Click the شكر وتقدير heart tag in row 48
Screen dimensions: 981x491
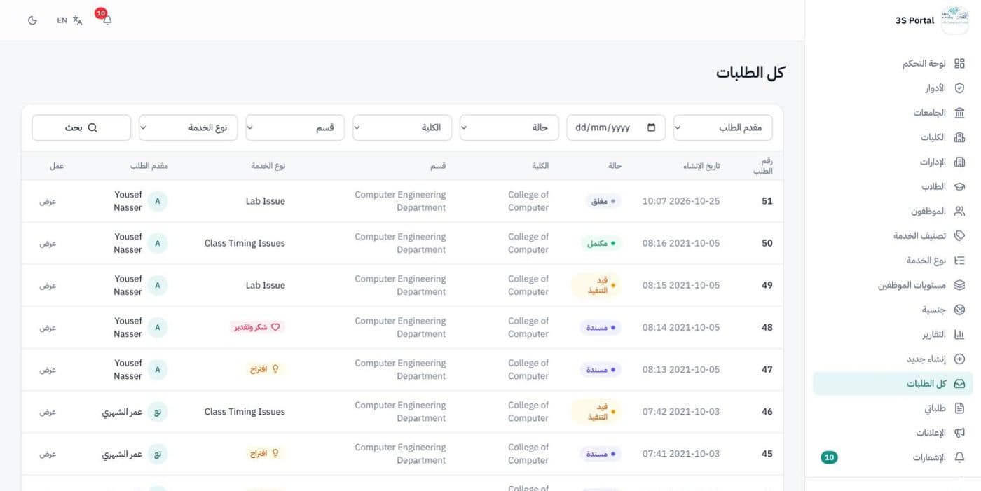click(x=256, y=327)
